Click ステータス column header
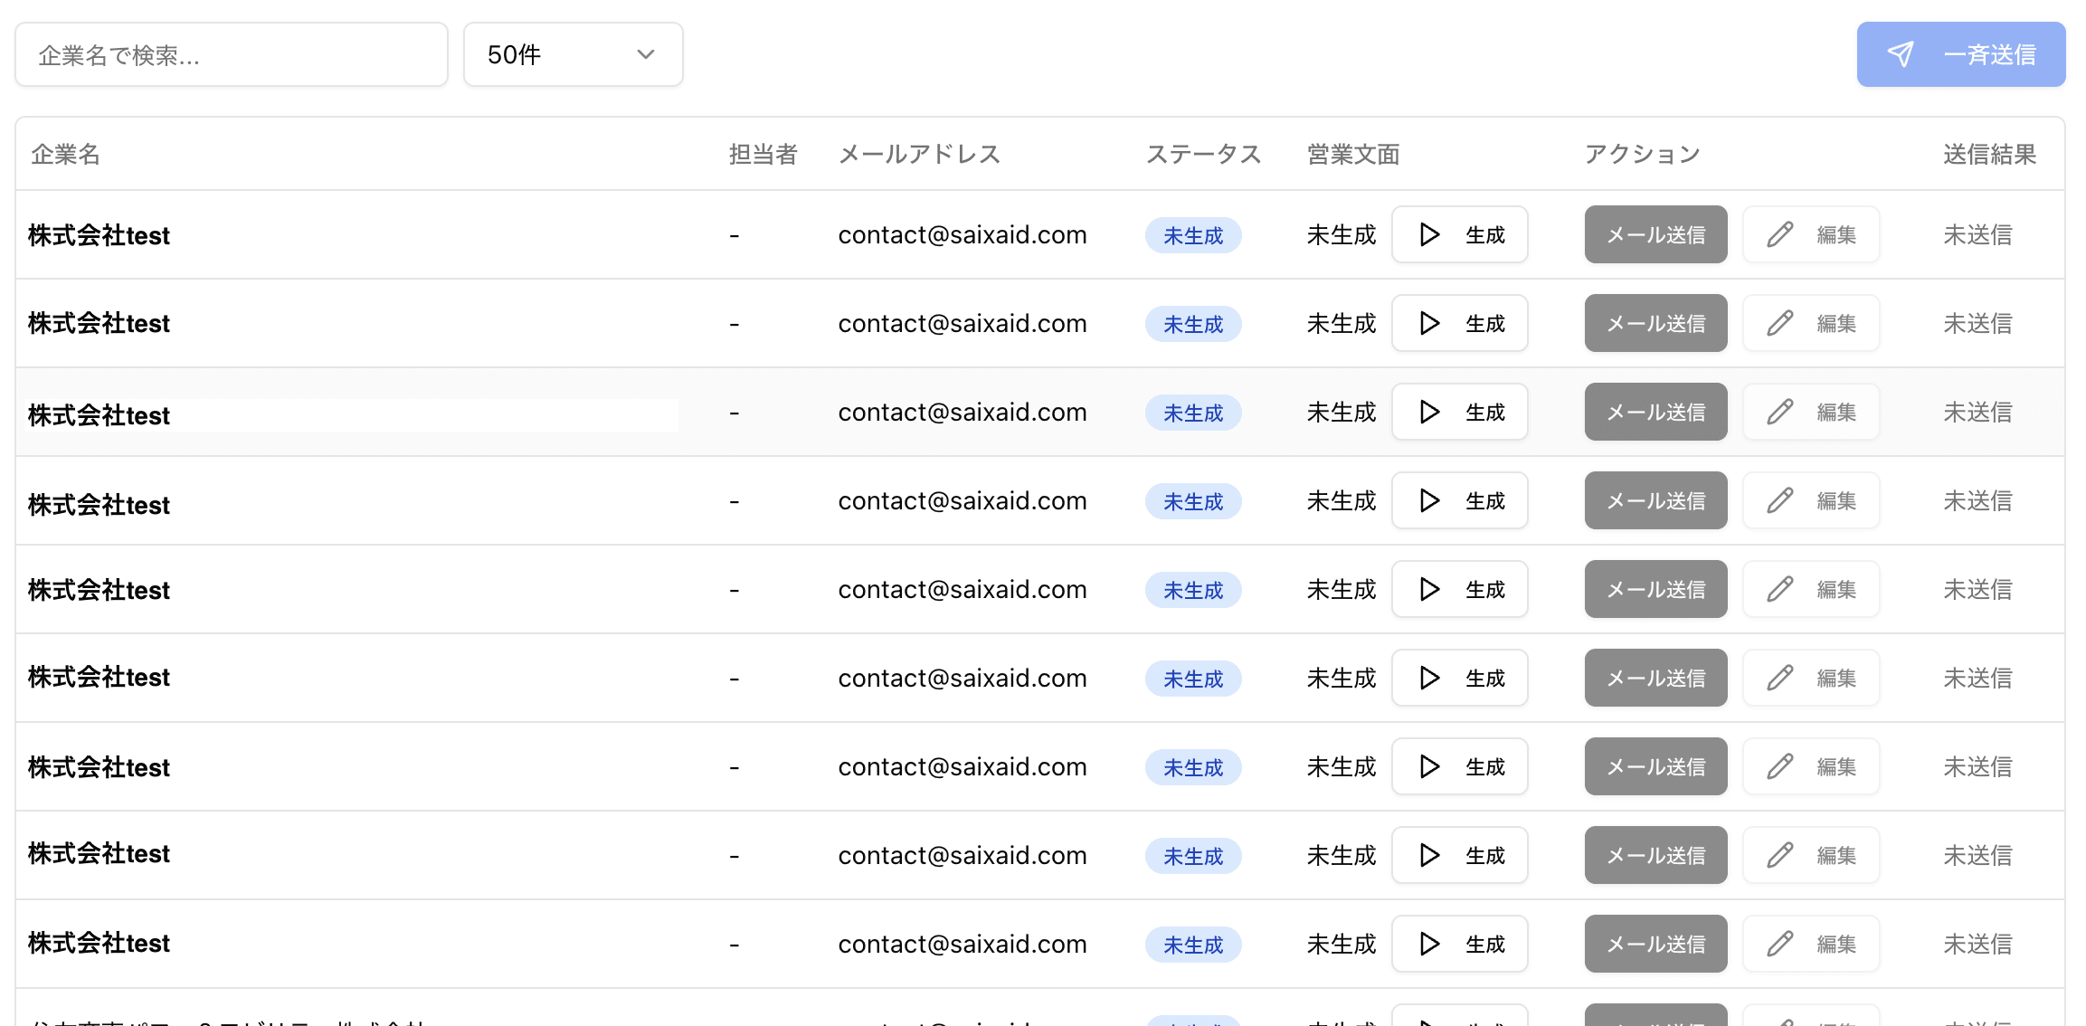2086x1026 pixels. click(x=1202, y=154)
